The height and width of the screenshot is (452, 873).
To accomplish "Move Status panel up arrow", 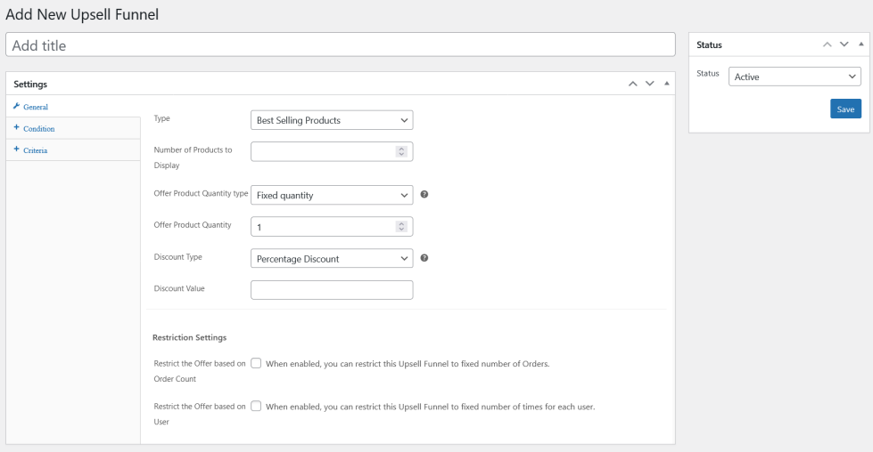I will click(x=827, y=44).
